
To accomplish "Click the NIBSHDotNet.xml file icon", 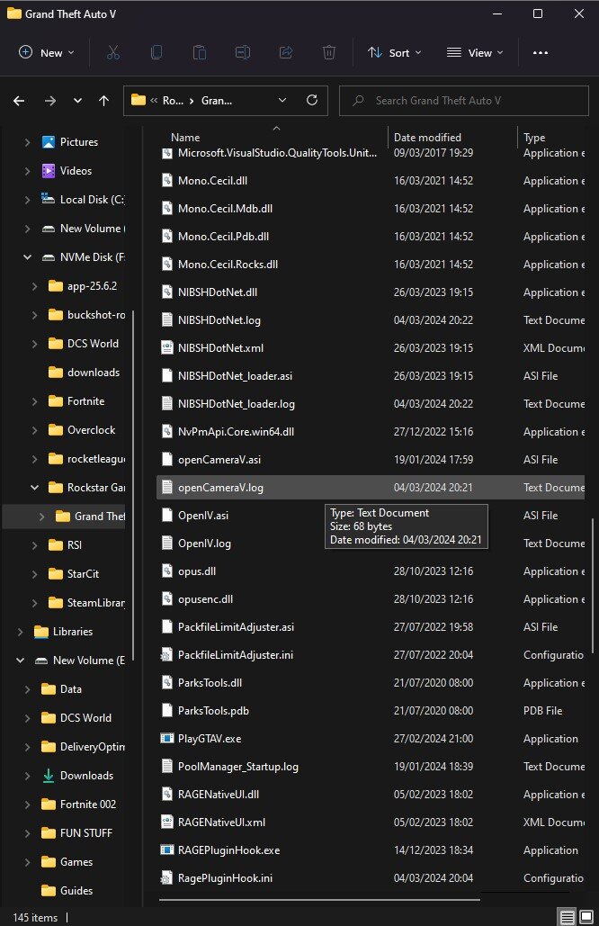I will tap(167, 348).
